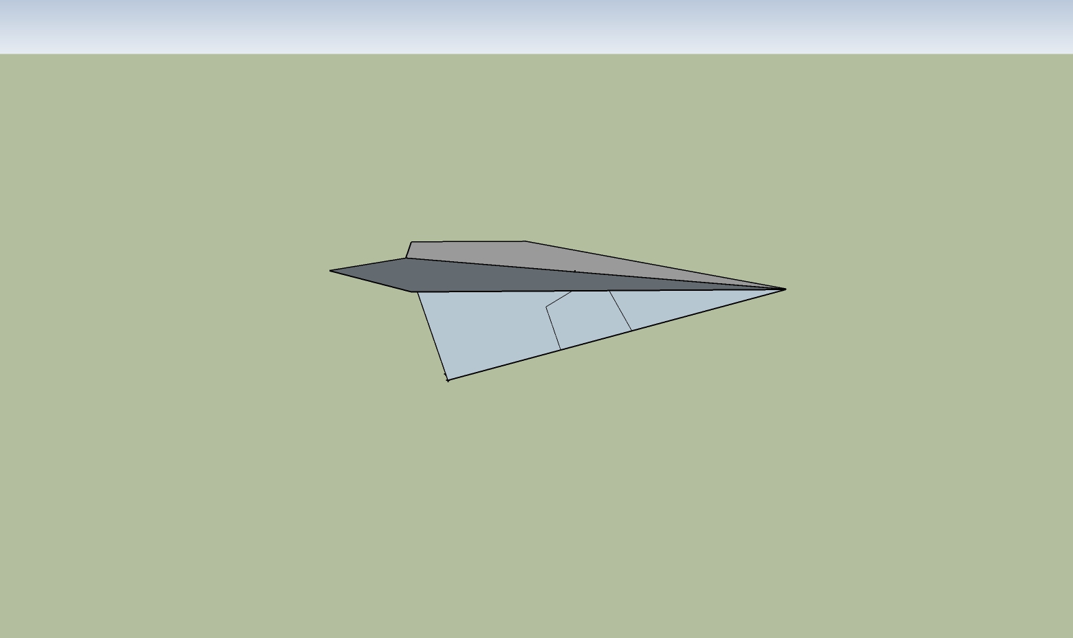Select the bent thin line on blue face
Viewport: 1073px width, 638px height.
click(x=553, y=328)
